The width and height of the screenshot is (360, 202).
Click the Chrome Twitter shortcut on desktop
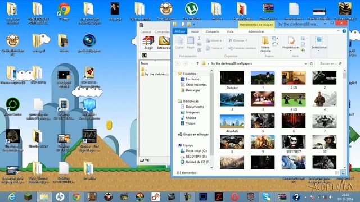64,9
